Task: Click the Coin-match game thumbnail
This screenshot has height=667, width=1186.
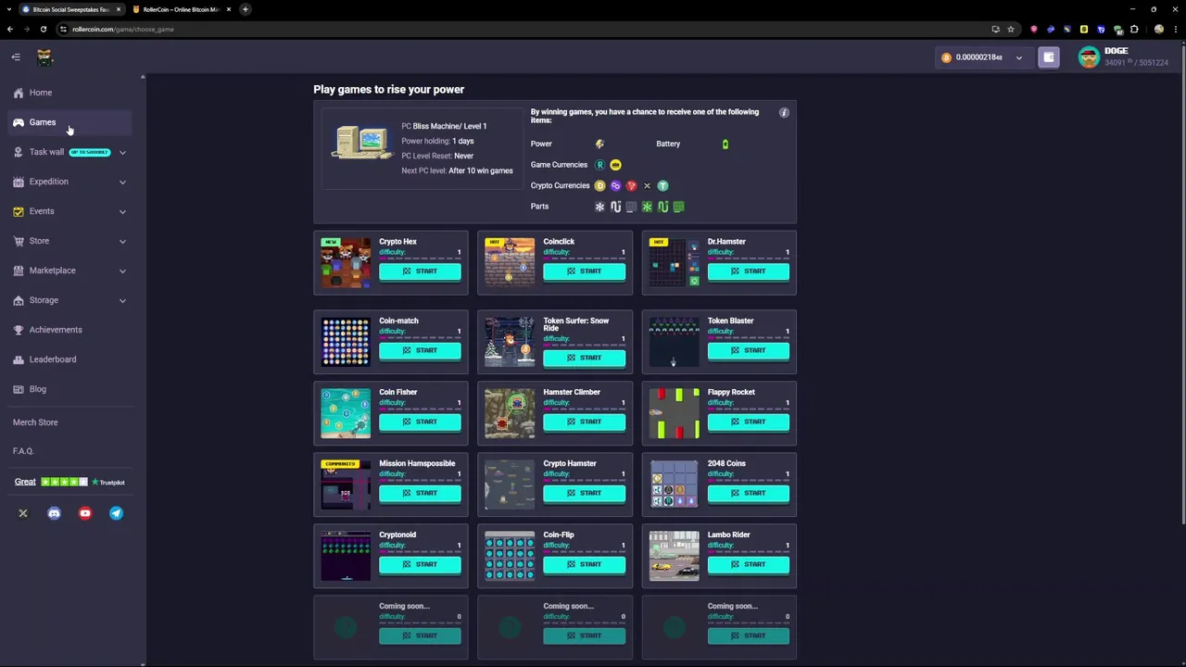Action: [346, 342]
